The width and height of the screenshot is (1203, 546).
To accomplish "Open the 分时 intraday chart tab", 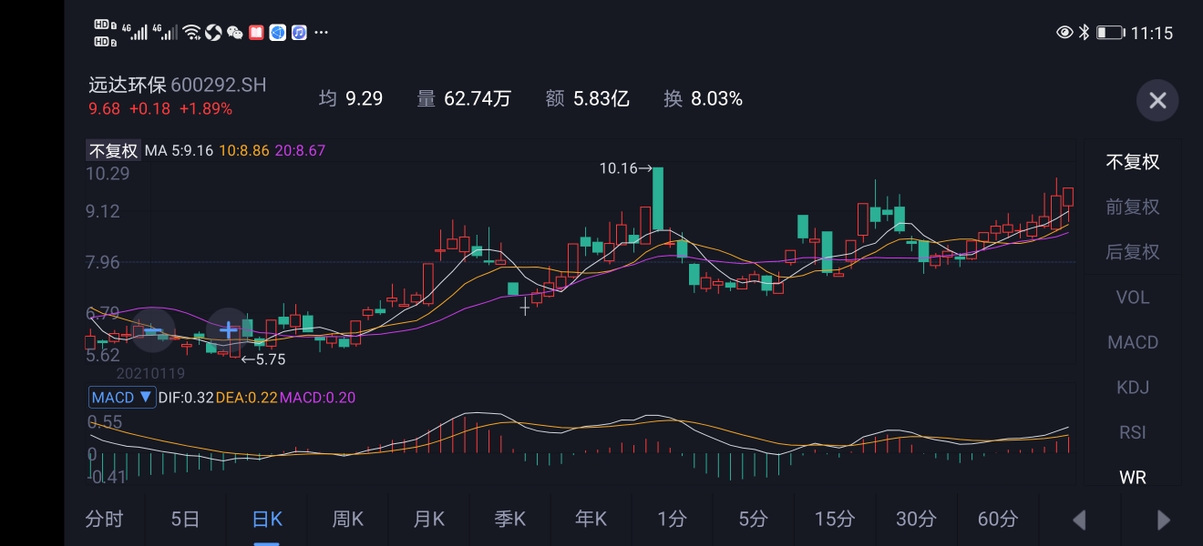I will (105, 519).
